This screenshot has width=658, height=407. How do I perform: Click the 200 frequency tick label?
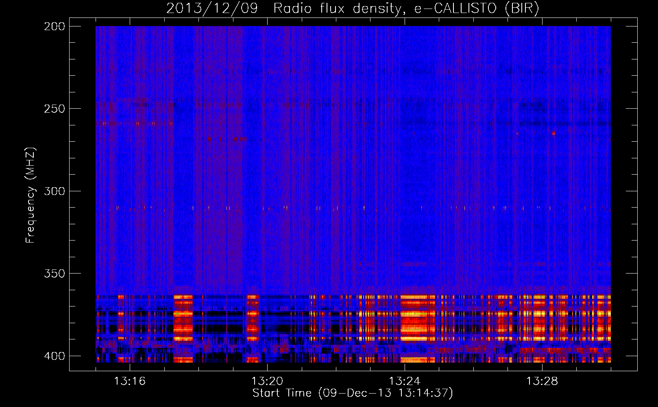[54, 26]
